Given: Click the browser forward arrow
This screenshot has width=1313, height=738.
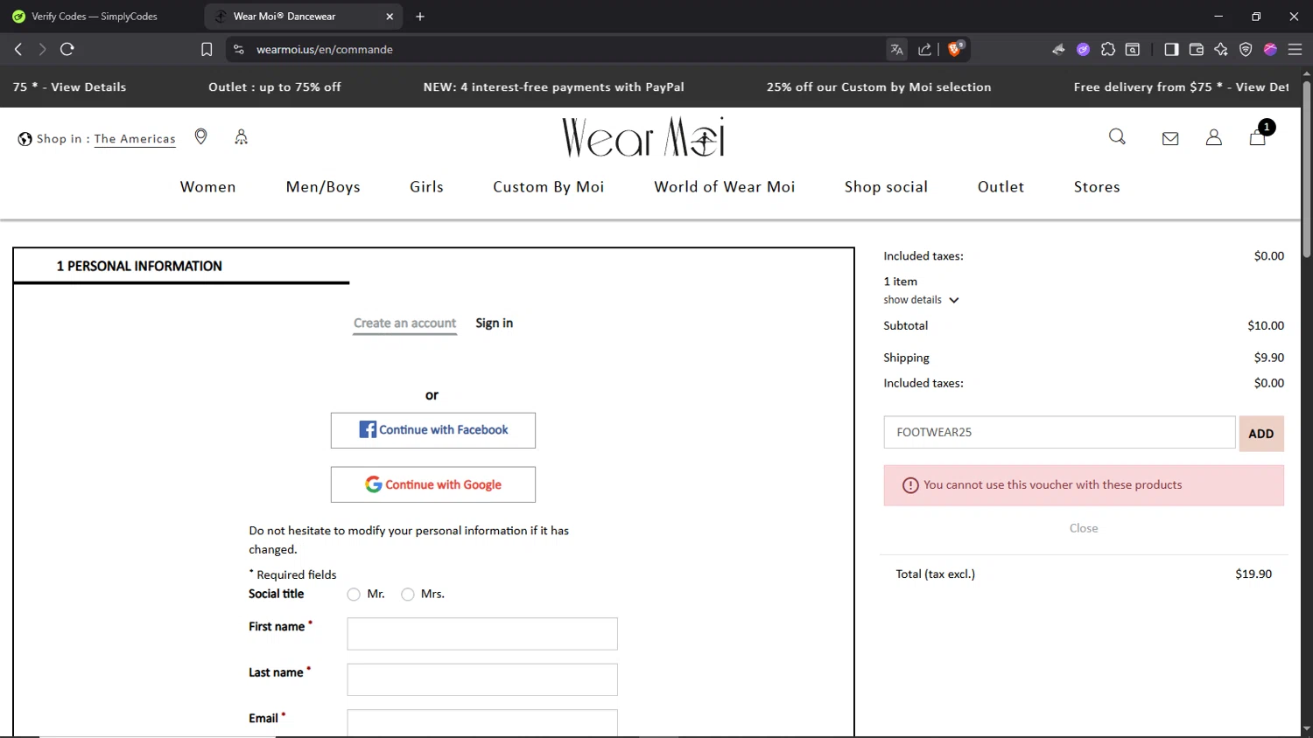Looking at the screenshot, I should pos(42,49).
